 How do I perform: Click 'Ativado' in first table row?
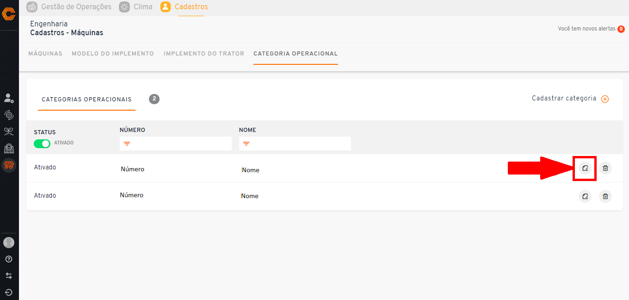point(45,168)
